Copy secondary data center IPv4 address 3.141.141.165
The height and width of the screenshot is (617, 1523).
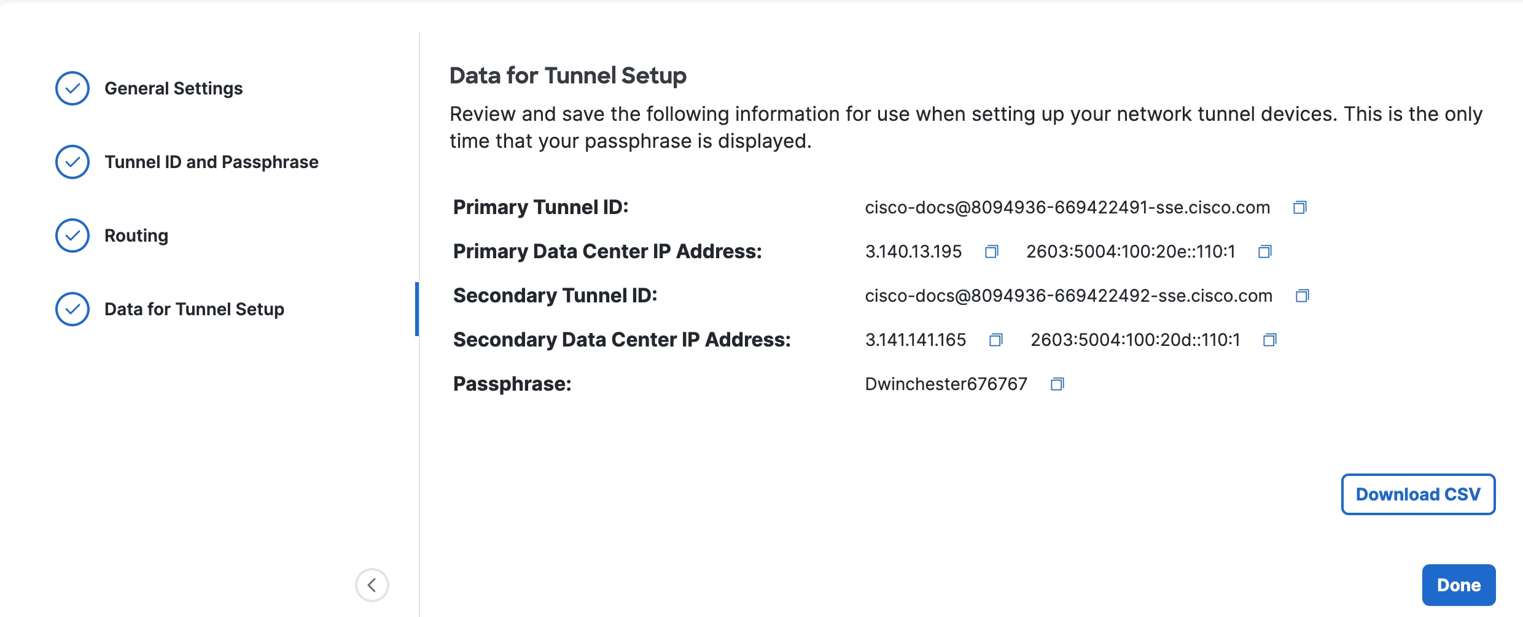click(995, 340)
